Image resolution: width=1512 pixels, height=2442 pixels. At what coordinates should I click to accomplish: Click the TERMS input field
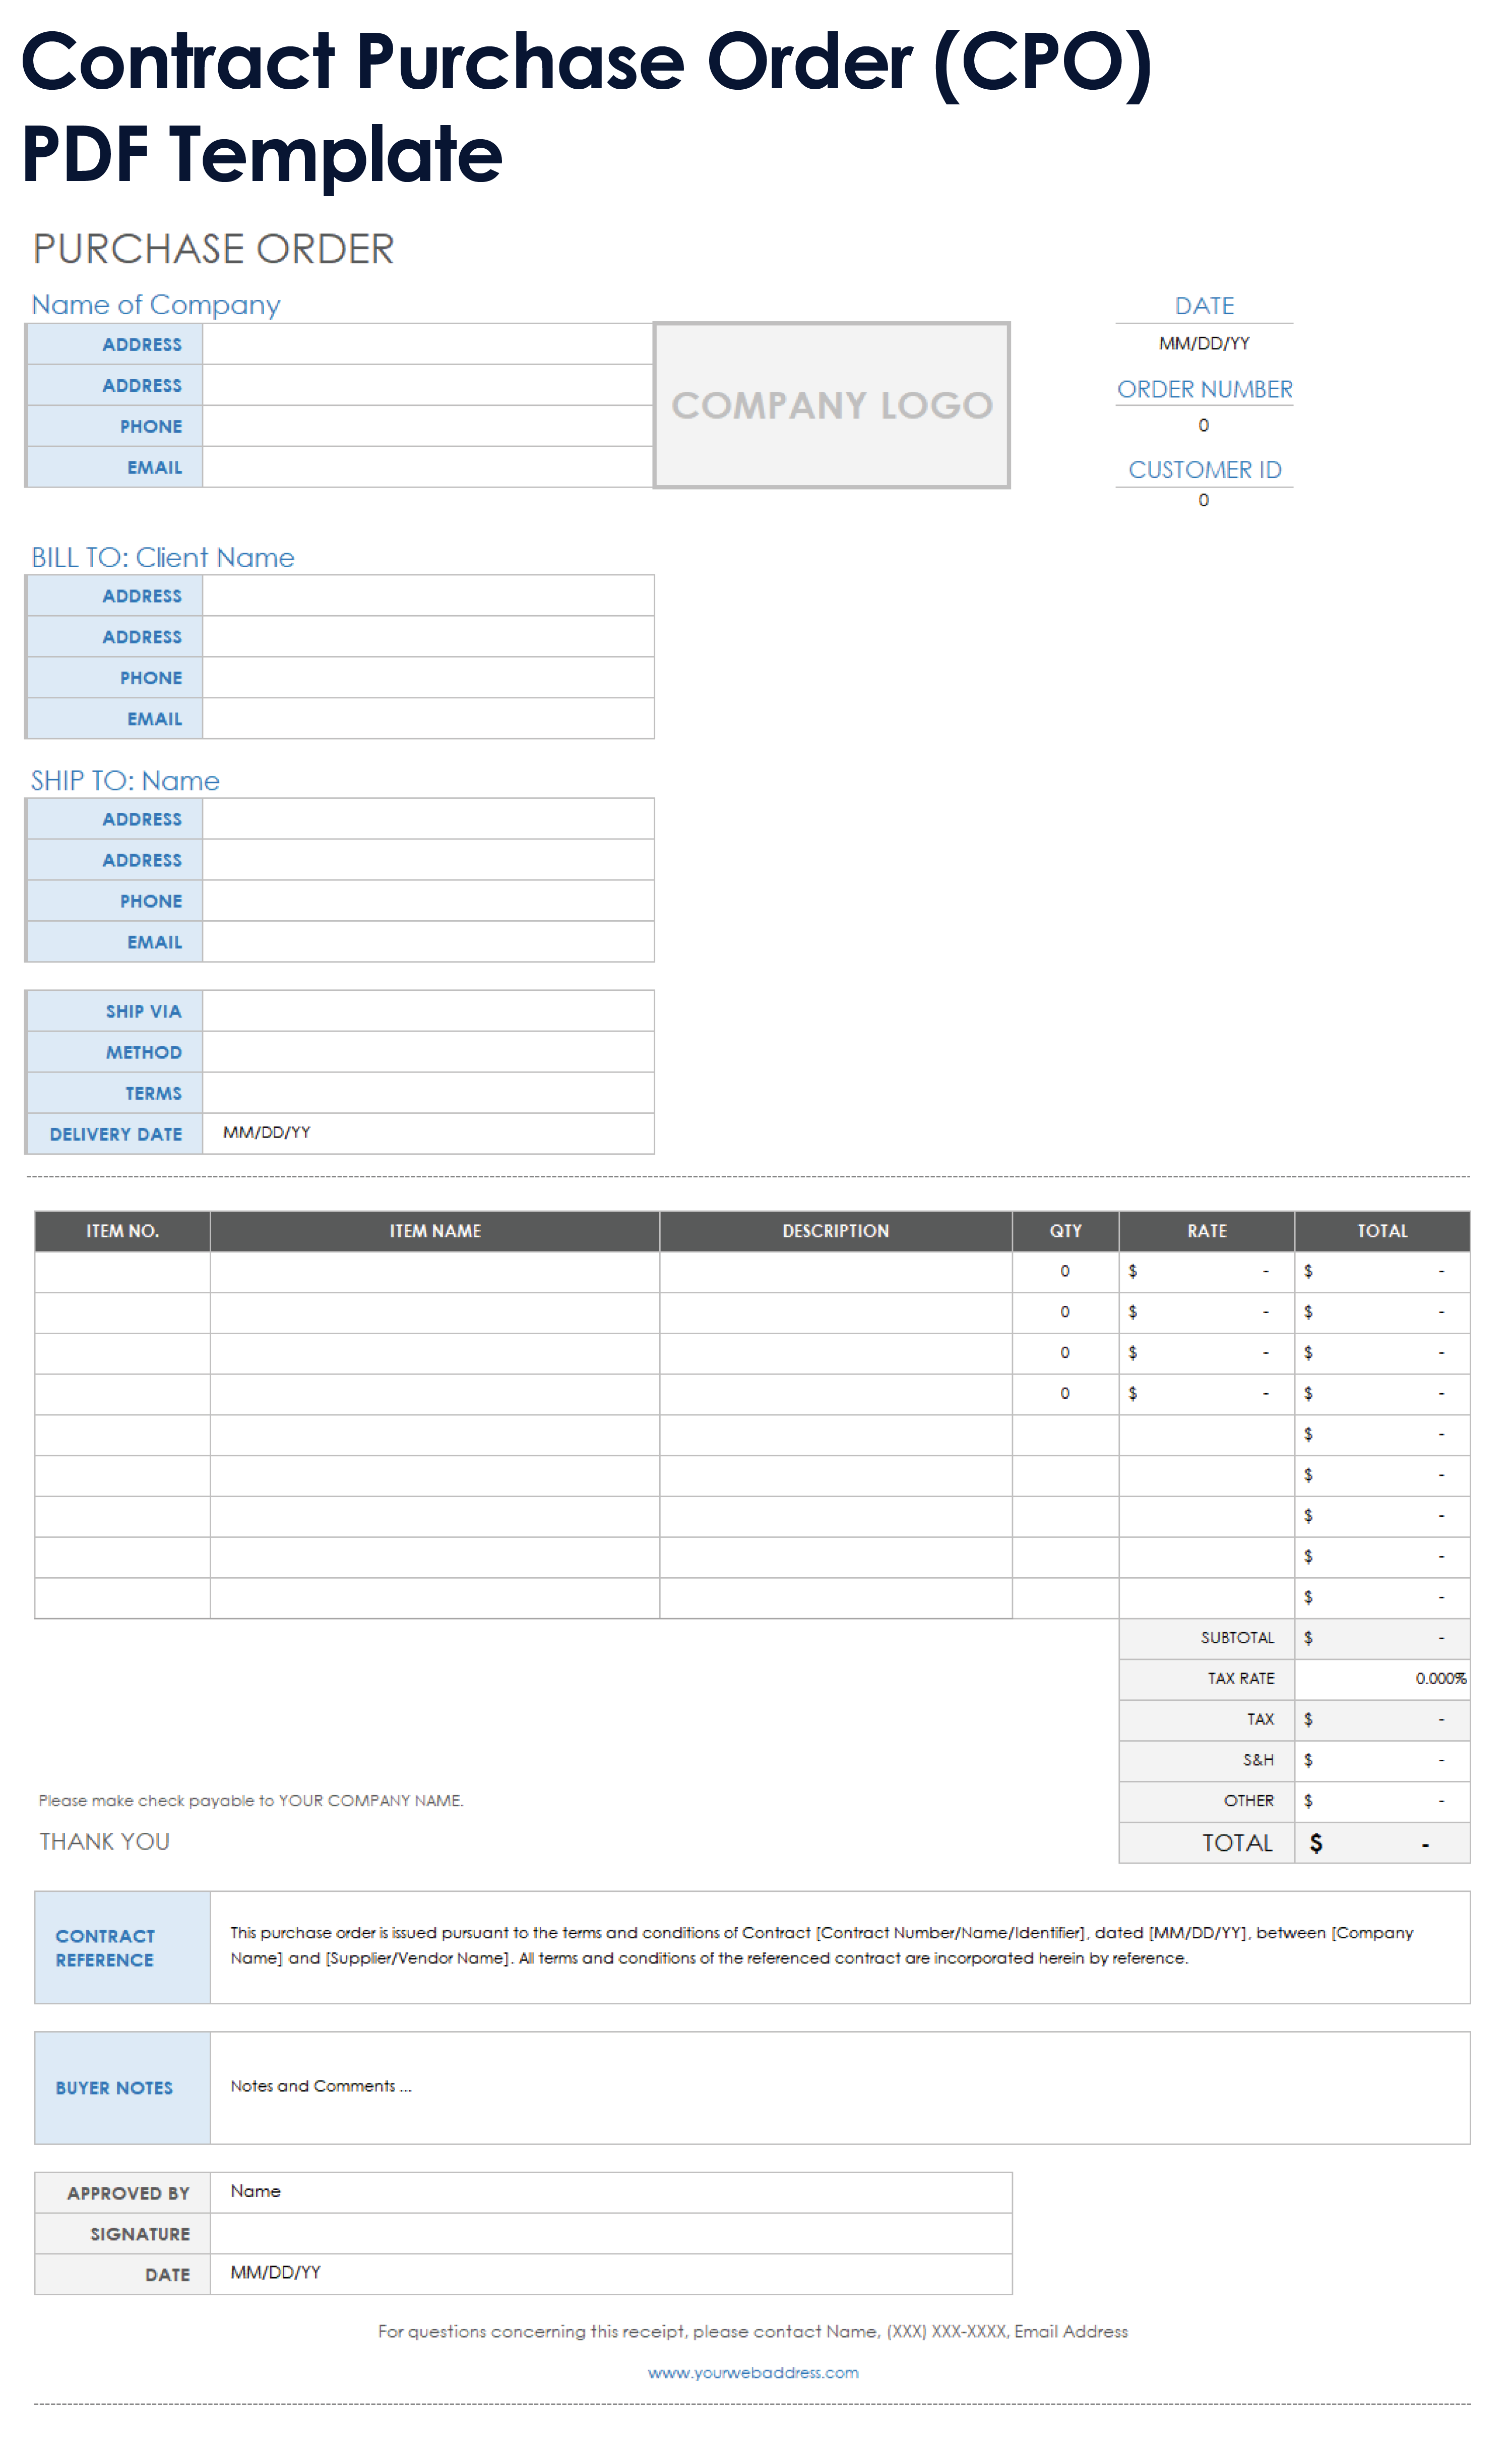pyautogui.click(x=427, y=1093)
